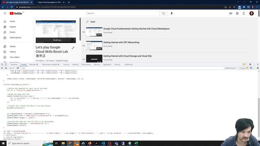Open Getting Started with Cloud Storage video
The width and height of the screenshot is (260, 146).
tap(128, 56)
